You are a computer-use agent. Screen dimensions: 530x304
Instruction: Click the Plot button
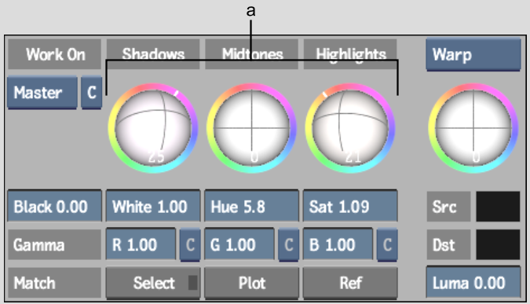[x=252, y=283]
